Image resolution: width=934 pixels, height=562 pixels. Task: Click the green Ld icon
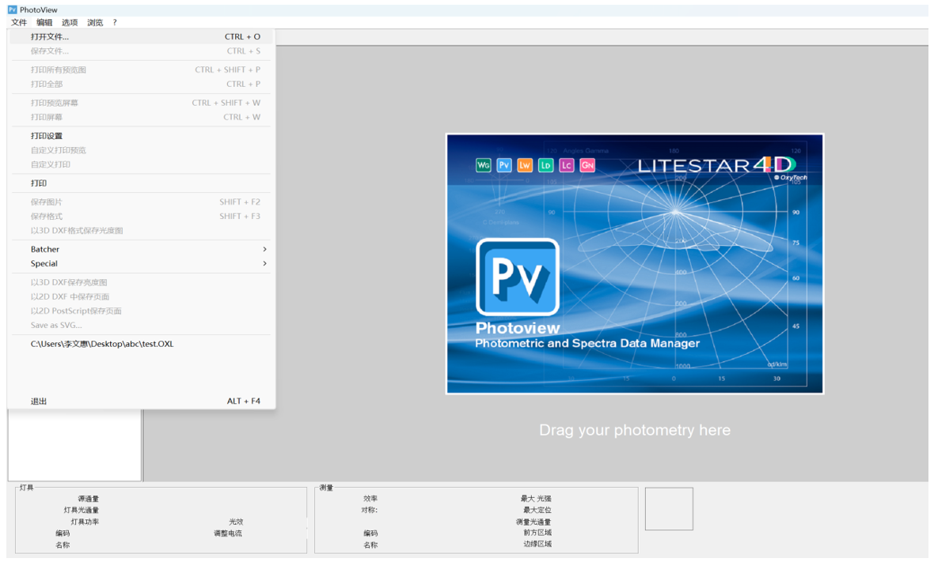pos(545,165)
